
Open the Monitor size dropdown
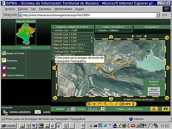pos(73,109)
